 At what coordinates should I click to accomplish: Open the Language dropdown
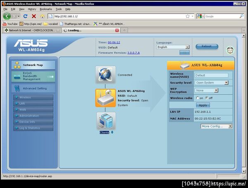[x=173, y=47]
